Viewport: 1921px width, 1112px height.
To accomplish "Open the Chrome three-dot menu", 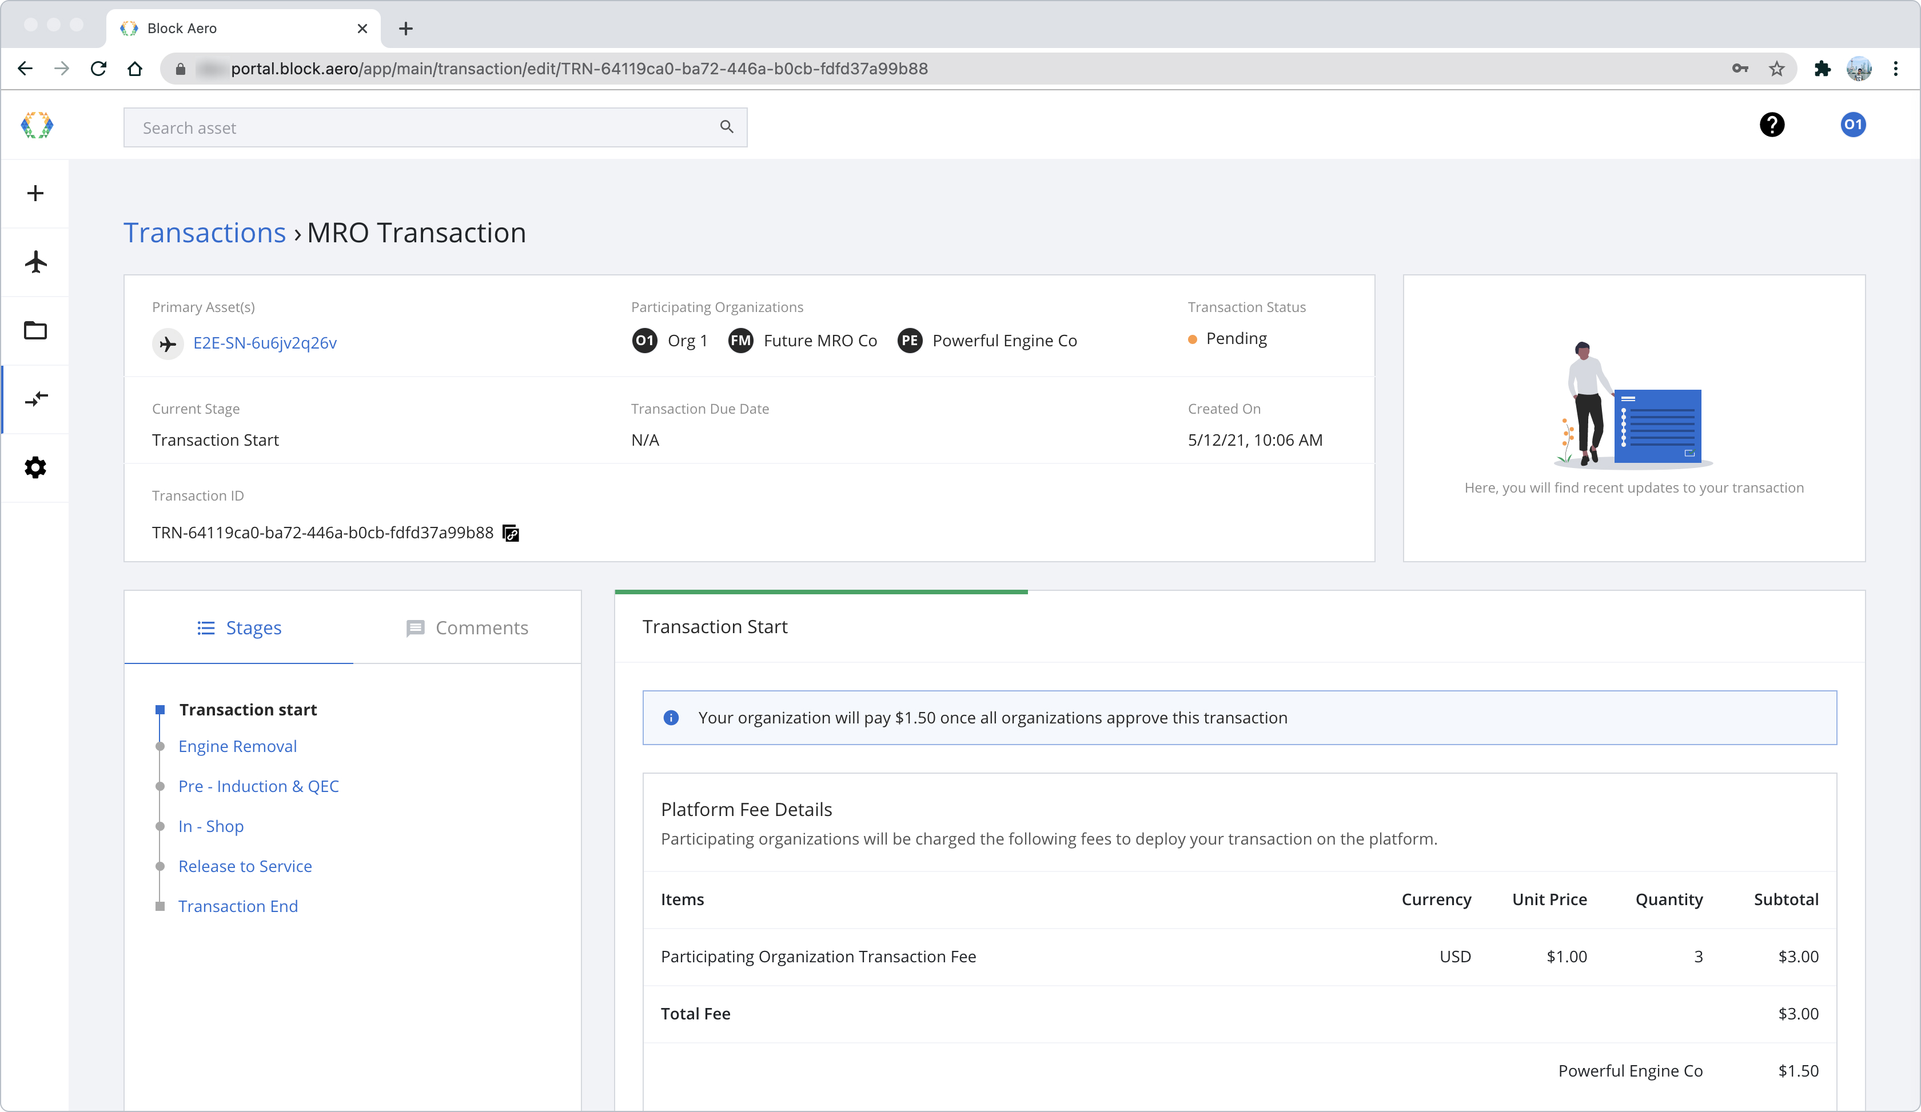I will [1896, 69].
